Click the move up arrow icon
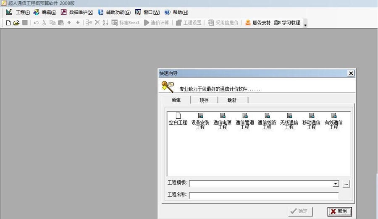Image resolution: width=378 pixels, height=219 pixels. tap(69, 23)
